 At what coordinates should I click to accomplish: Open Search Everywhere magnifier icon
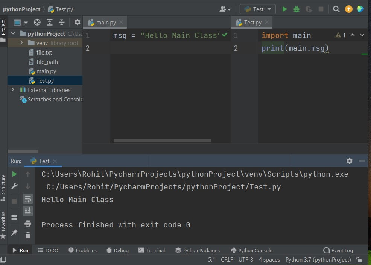click(336, 9)
